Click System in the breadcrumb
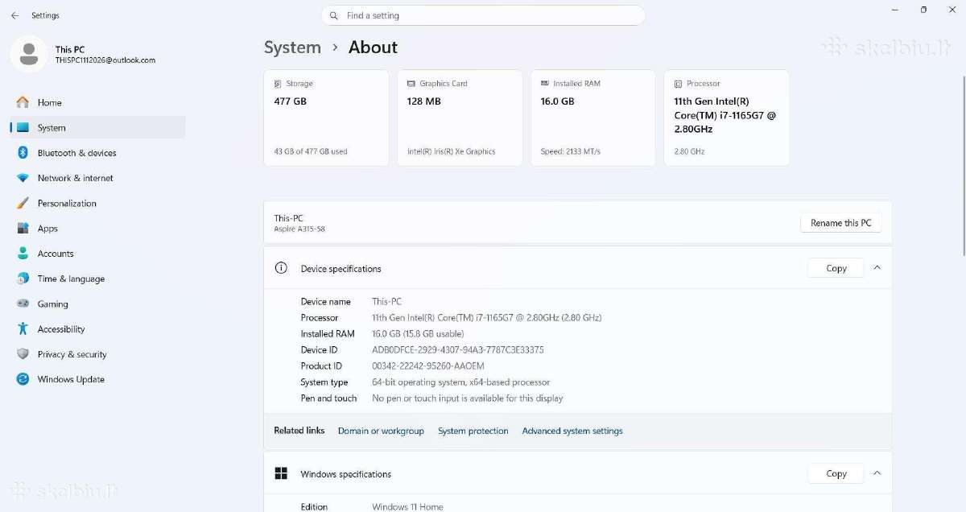 [292, 47]
